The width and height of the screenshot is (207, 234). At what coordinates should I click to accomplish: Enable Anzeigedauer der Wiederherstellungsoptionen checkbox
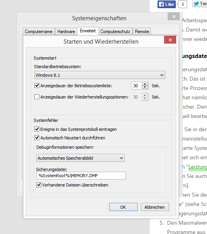[37, 97]
